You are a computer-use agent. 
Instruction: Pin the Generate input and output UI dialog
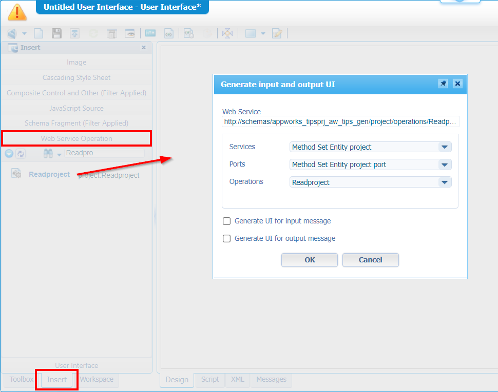443,84
